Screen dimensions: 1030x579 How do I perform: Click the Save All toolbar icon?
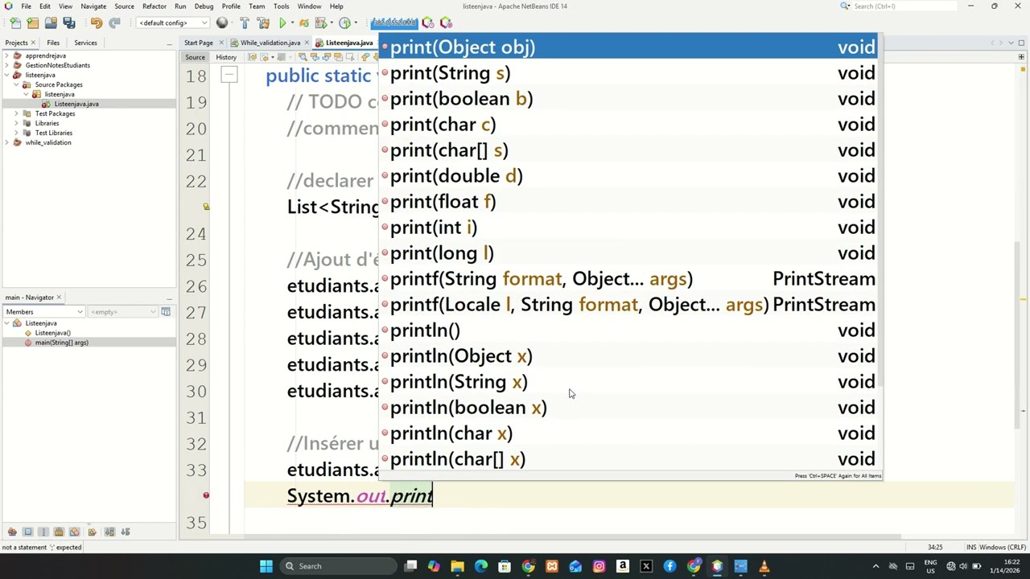click(x=68, y=23)
